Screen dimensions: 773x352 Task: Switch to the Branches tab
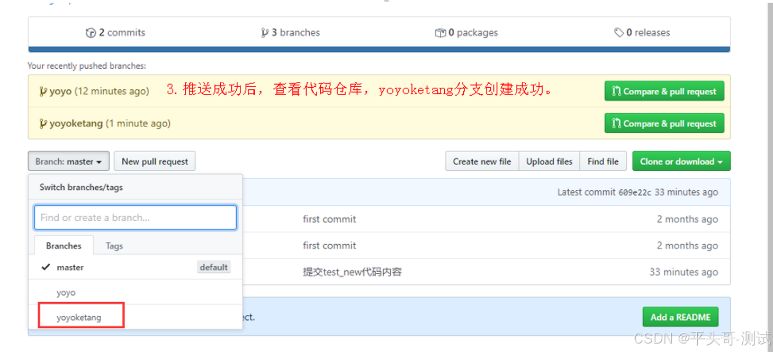[64, 246]
